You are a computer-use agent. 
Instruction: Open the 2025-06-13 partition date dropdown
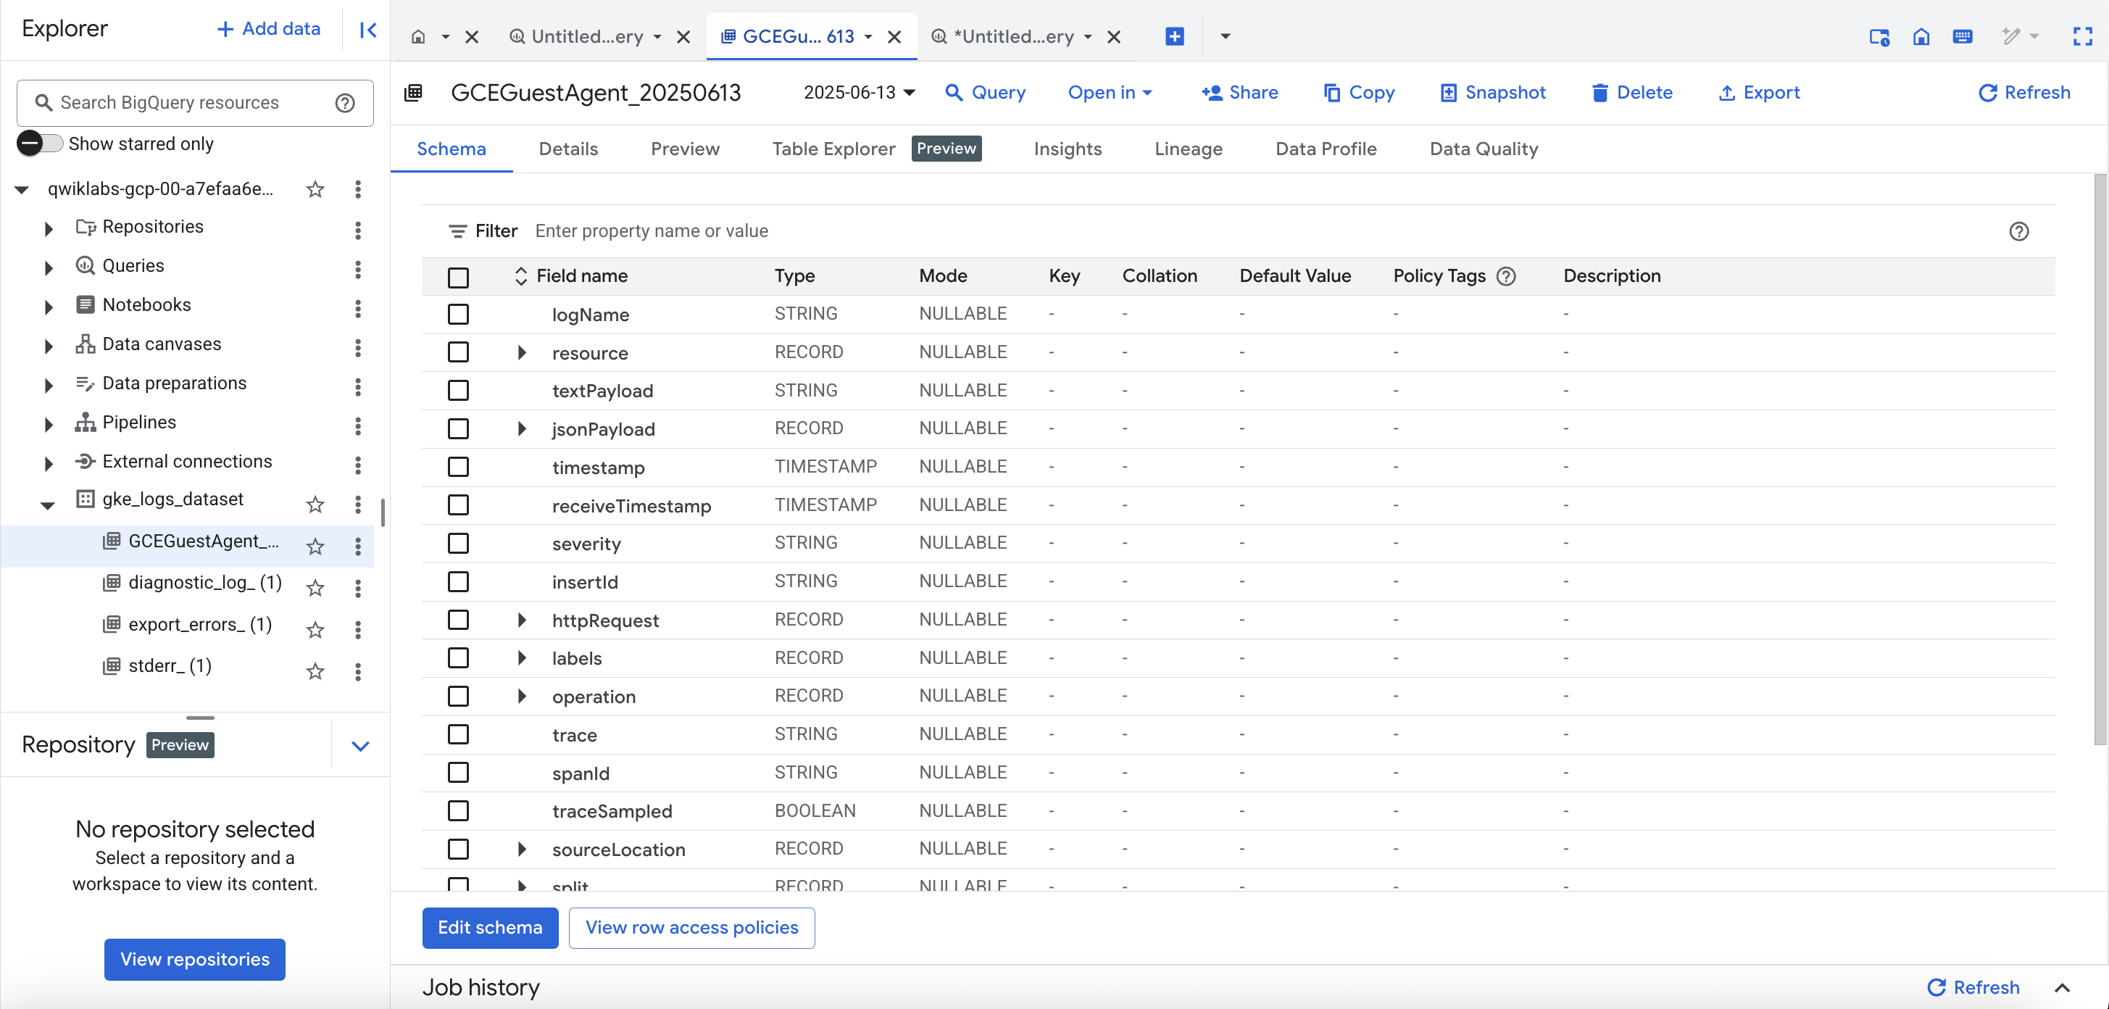click(x=859, y=93)
